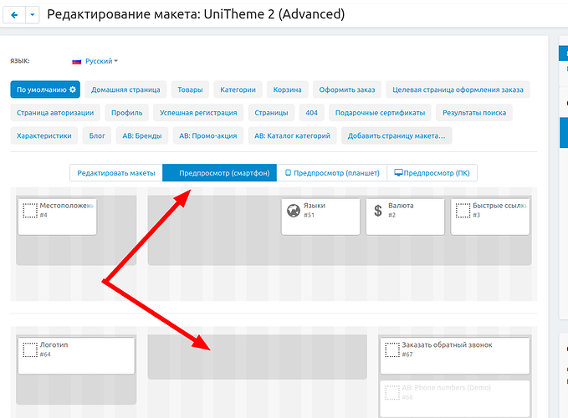The image size is (568, 418).
Task: Click the Russian flag icon
Action: coord(76,62)
